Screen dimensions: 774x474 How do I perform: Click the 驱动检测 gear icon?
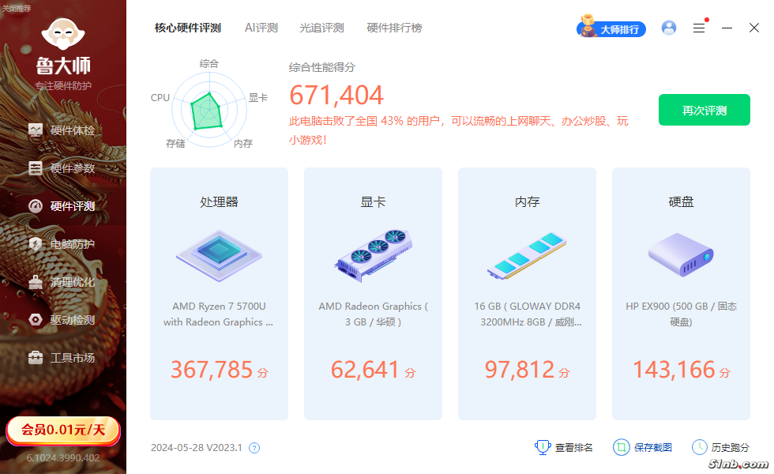pyautogui.click(x=36, y=320)
